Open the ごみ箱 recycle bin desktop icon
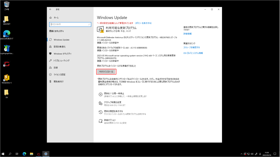Viewport: 280px width, 157px height. 7,5
